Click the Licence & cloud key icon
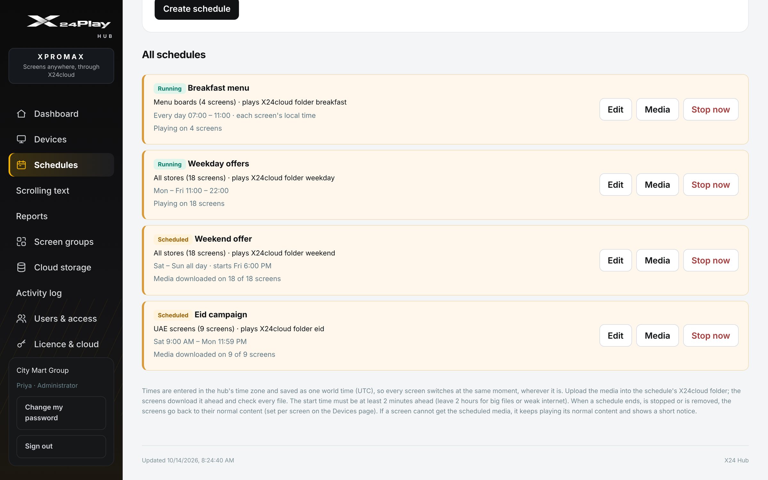This screenshot has height=480, width=768. point(21,344)
